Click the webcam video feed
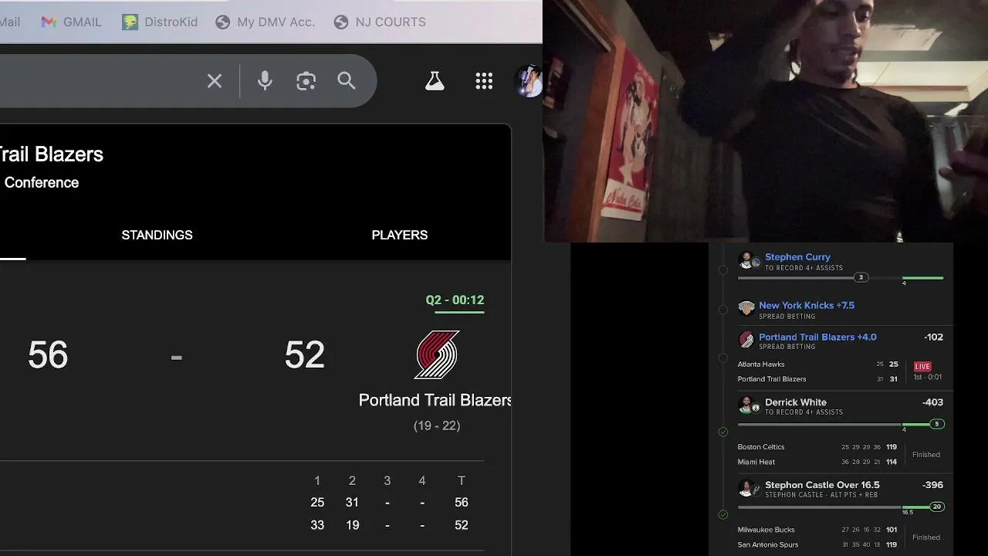The width and height of the screenshot is (988, 556). point(766,121)
